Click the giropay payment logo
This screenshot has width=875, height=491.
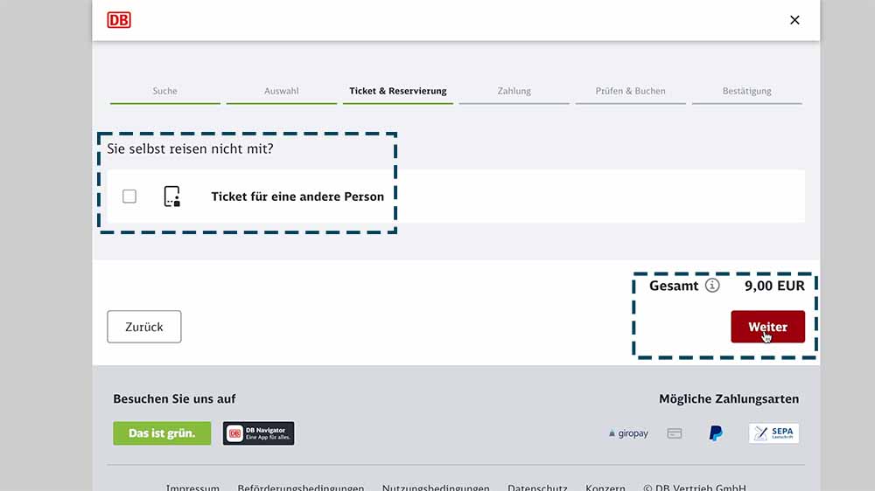(x=628, y=433)
